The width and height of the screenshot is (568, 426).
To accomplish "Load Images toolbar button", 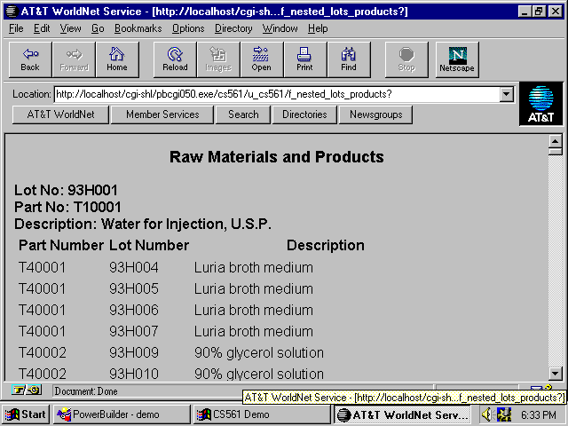I will tap(218, 59).
